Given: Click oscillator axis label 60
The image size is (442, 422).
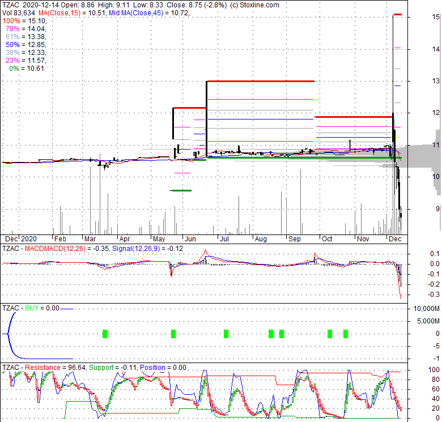Looking at the screenshot, I should tap(436, 389).
